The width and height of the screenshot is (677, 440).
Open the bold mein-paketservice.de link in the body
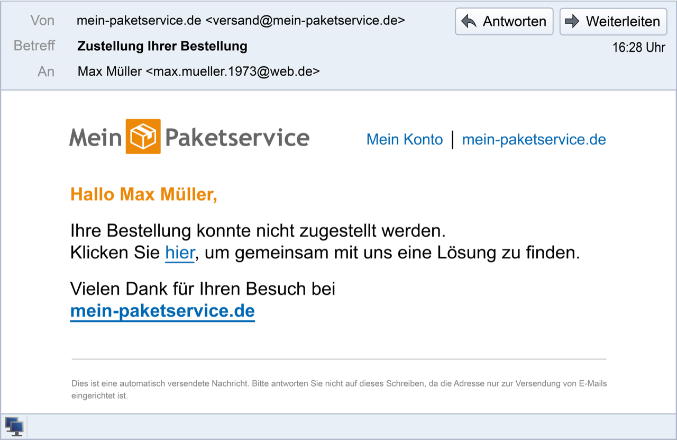pos(162,311)
